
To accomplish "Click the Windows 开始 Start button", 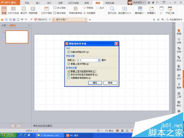I will [8, 135].
